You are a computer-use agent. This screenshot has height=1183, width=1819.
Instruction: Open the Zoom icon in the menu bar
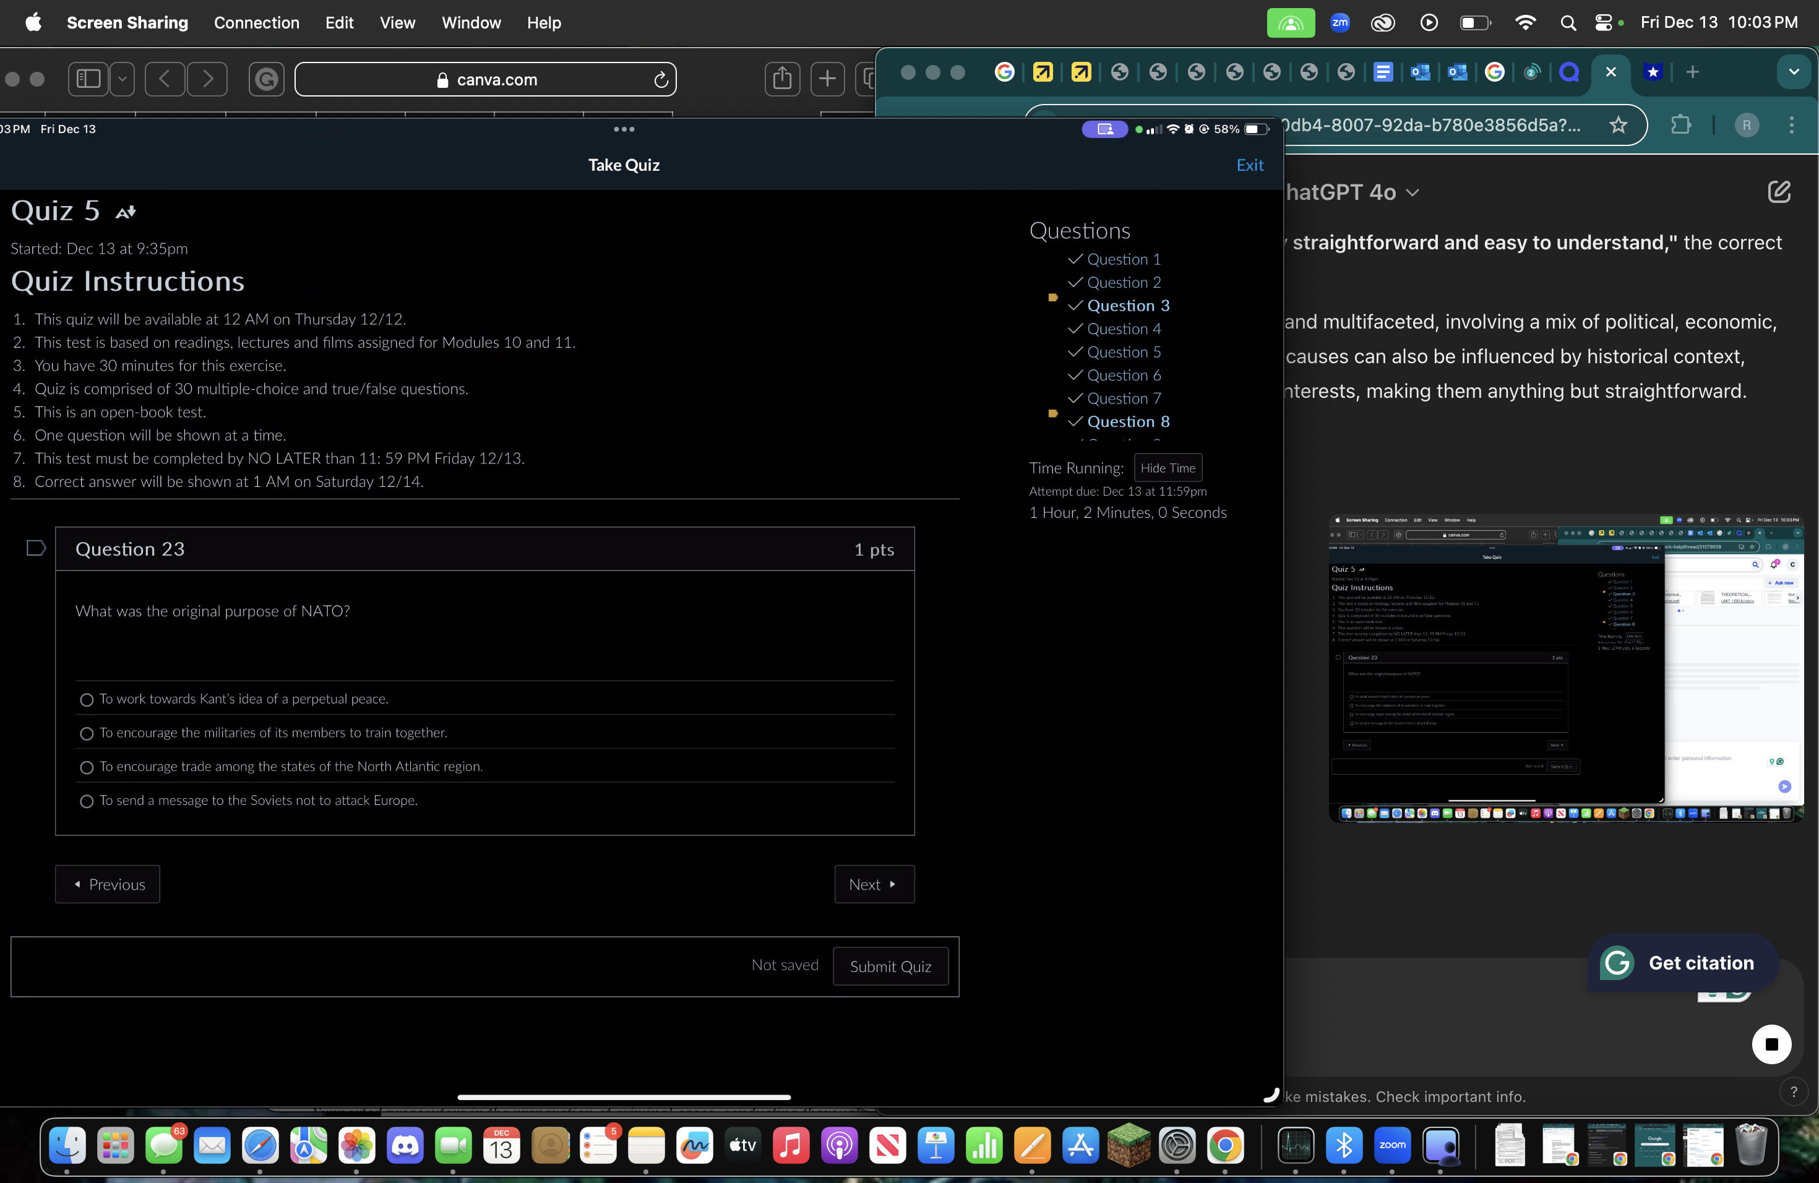1338,23
